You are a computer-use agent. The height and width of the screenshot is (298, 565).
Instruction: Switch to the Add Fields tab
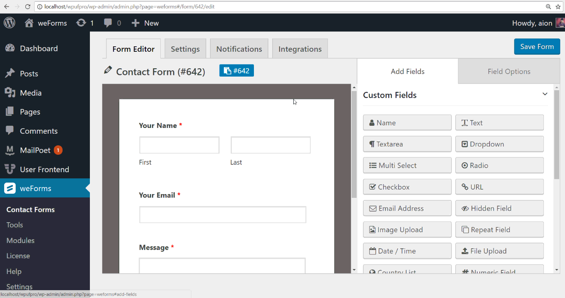(408, 71)
